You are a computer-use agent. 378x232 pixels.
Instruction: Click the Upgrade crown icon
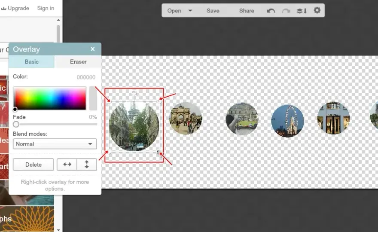3,9
